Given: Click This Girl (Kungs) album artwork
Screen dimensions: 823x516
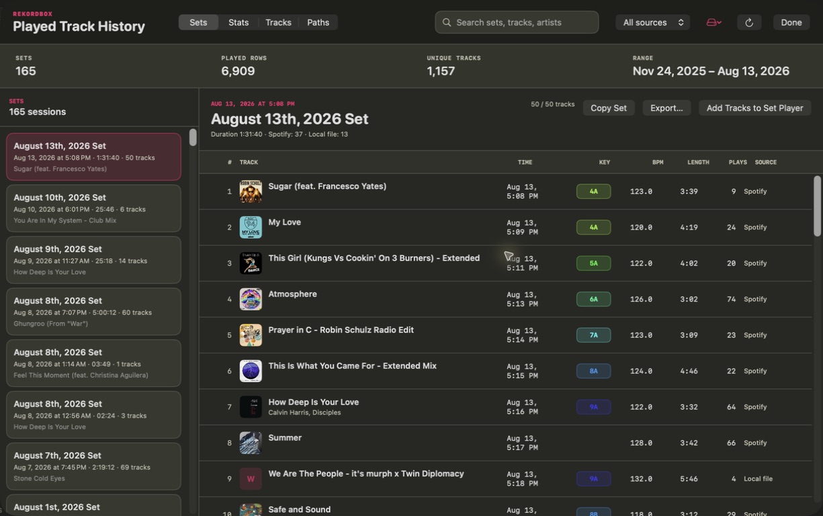Looking at the screenshot, I should [251, 263].
